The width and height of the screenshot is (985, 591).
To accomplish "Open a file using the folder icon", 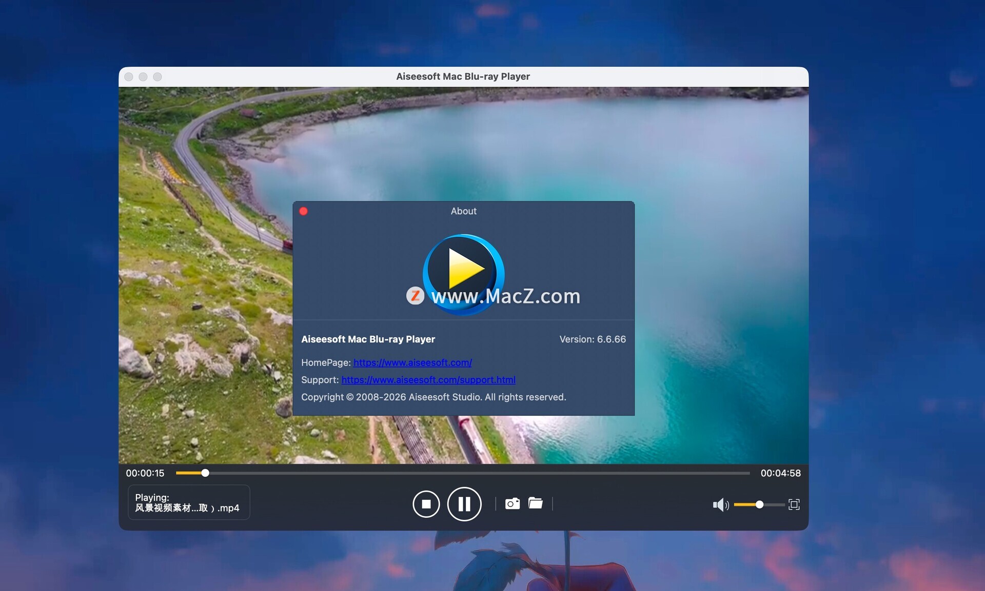I will coord(536,503).
